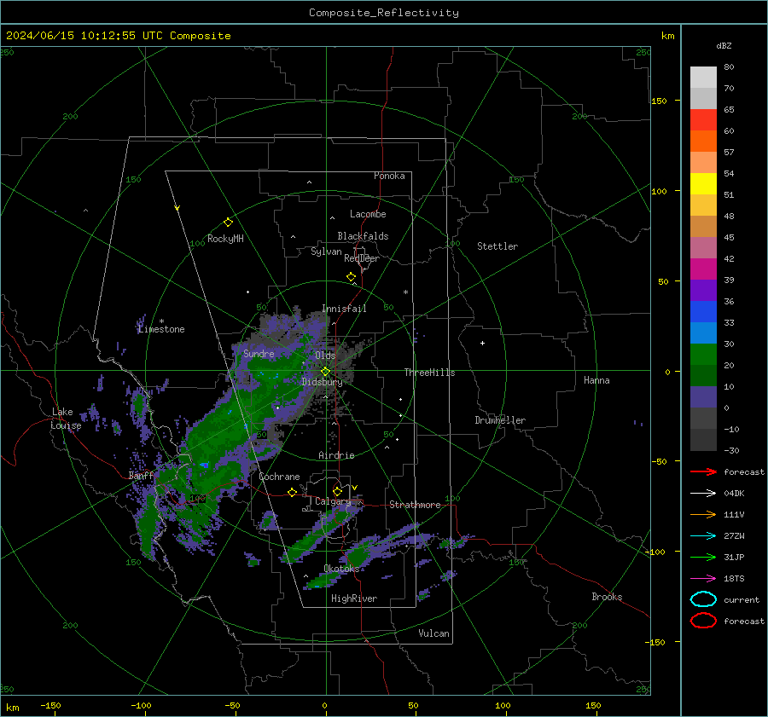
Task: Click the Stettler town label
Action: pos(497,246)
